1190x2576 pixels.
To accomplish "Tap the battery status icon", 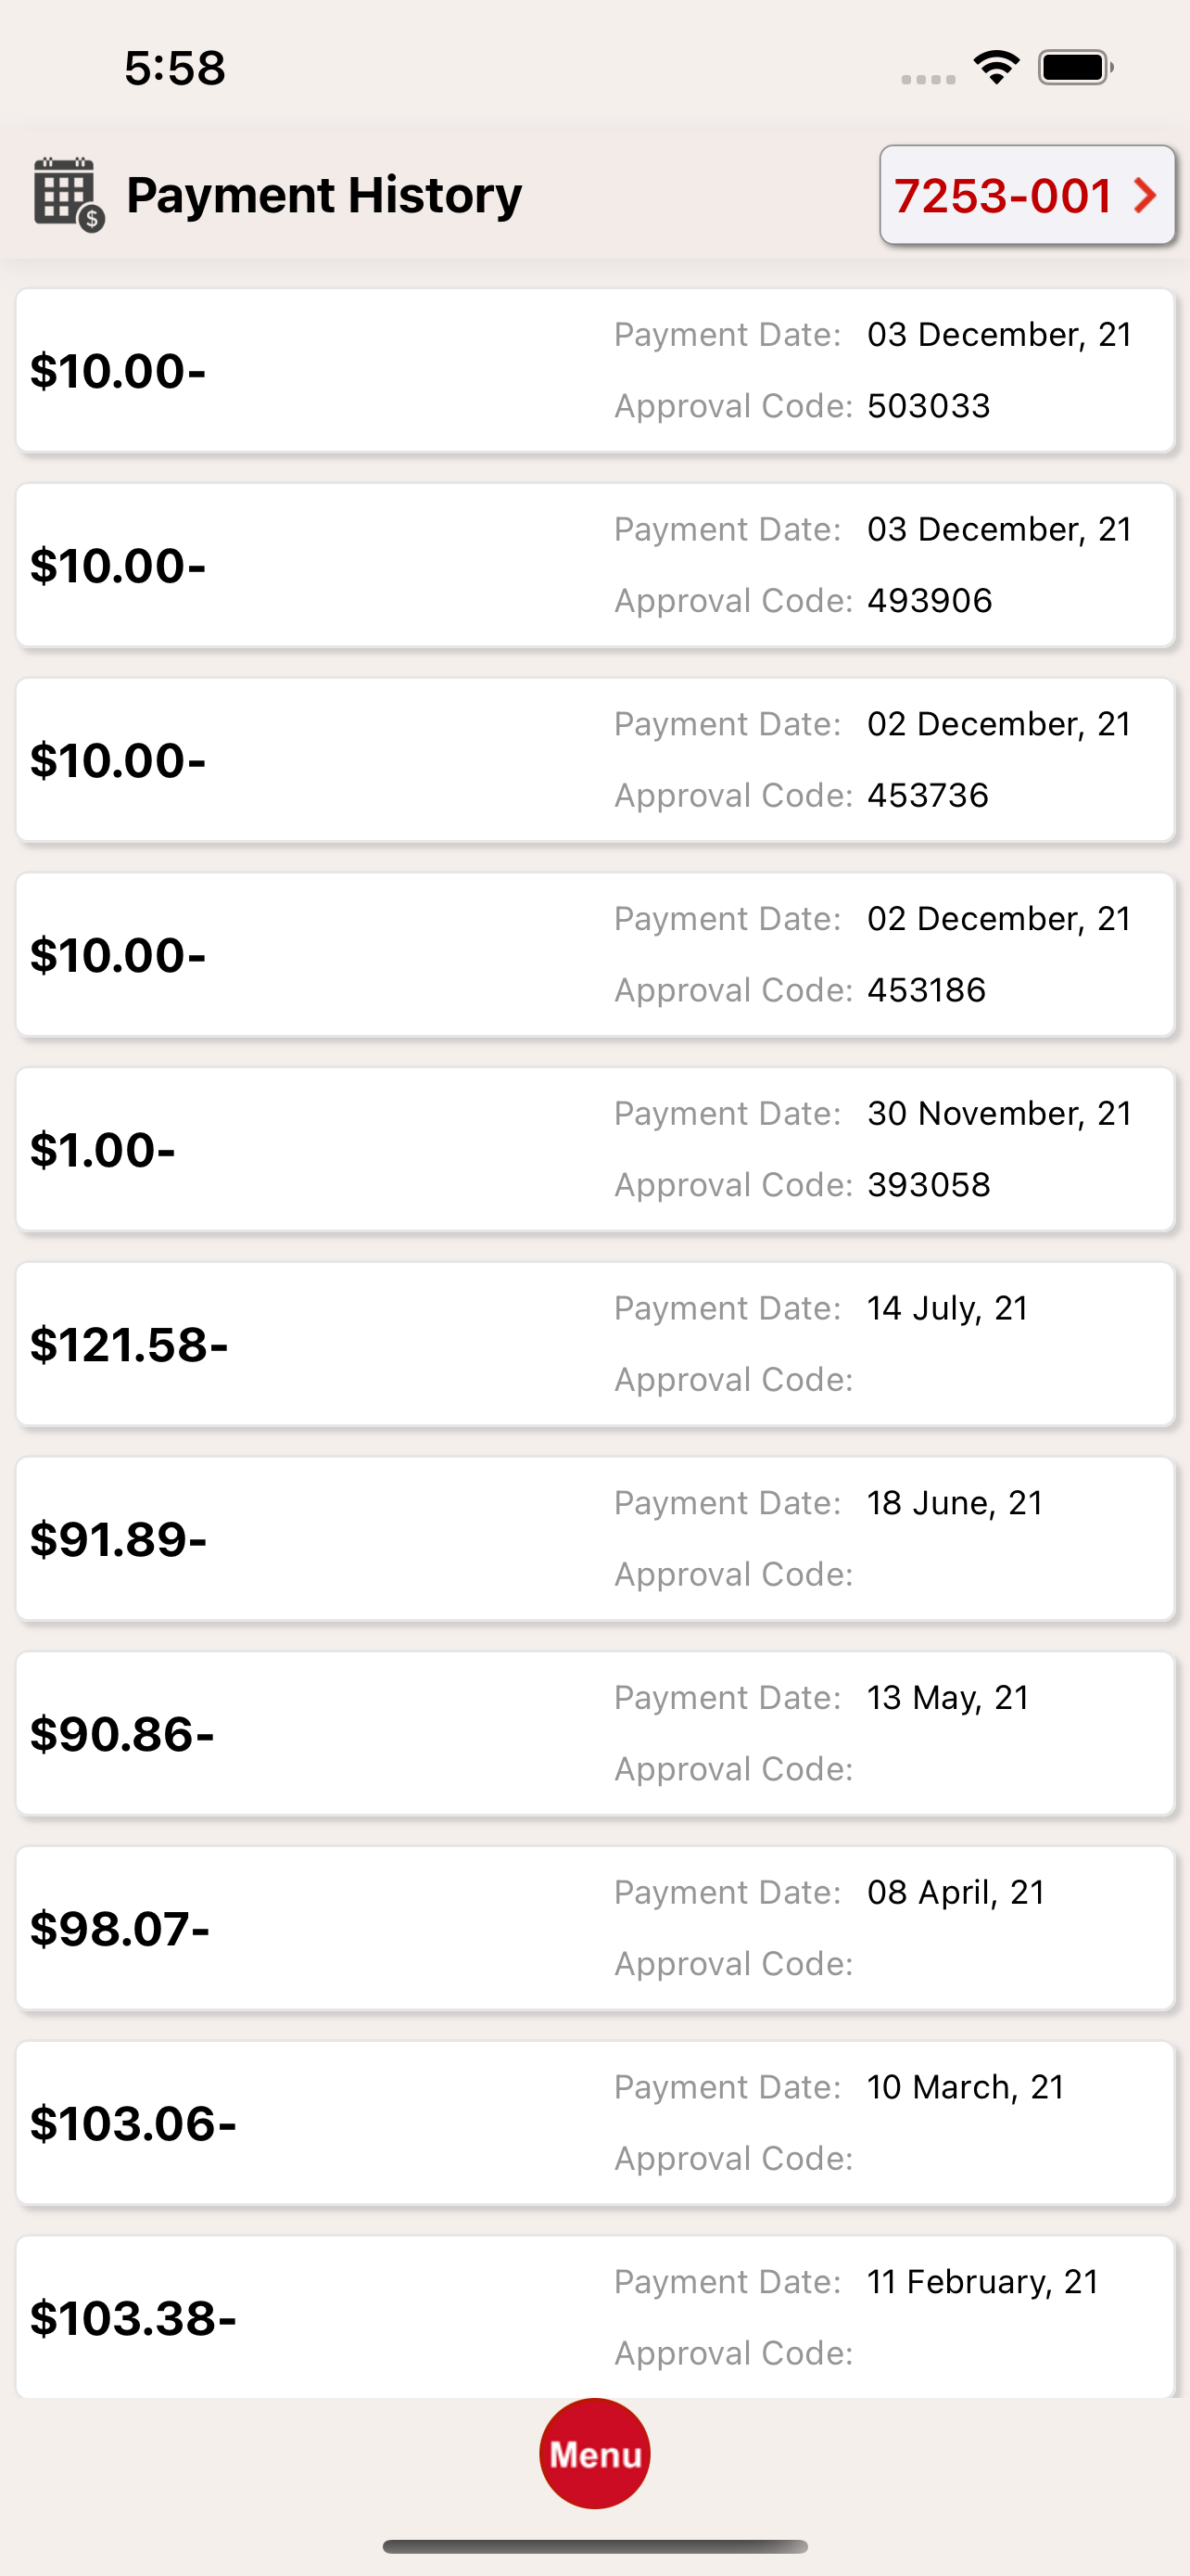I will coord(1076,68).
